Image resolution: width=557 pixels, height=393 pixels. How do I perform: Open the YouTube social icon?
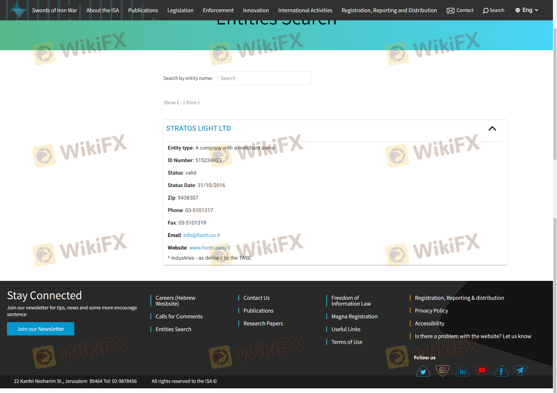[x=482, y=370]
